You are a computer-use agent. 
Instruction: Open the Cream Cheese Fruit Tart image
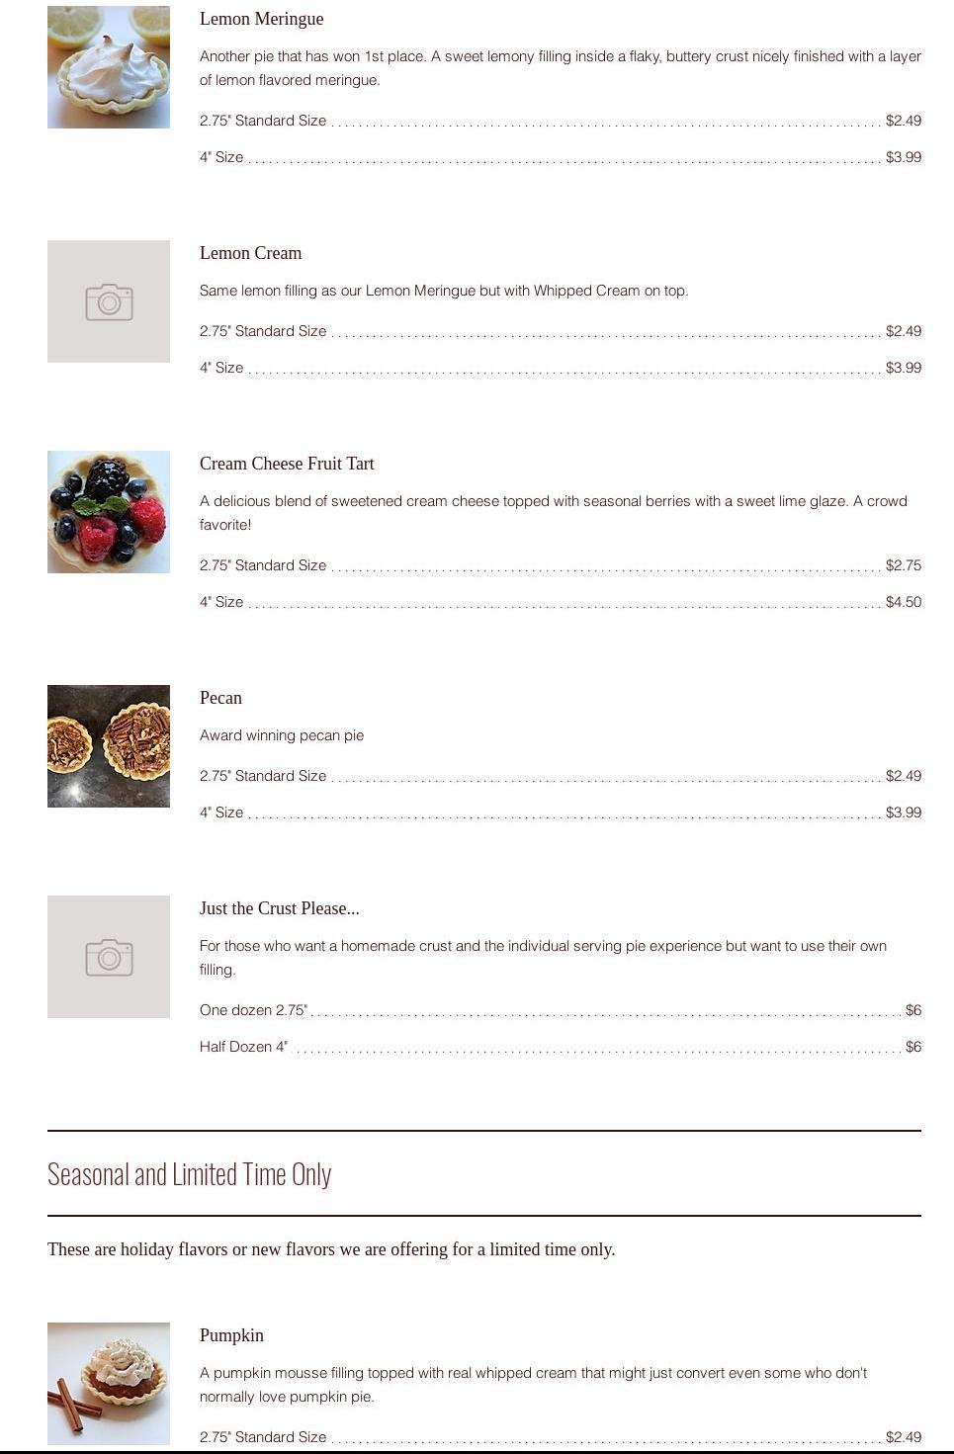tap(109, 512)
